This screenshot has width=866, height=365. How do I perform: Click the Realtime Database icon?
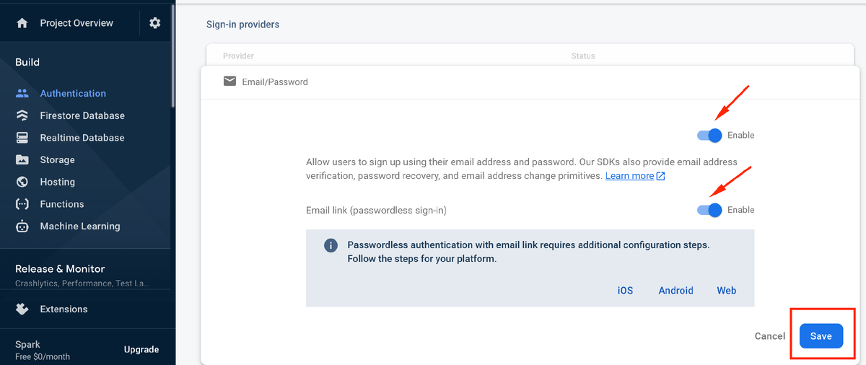coord(22,138)
